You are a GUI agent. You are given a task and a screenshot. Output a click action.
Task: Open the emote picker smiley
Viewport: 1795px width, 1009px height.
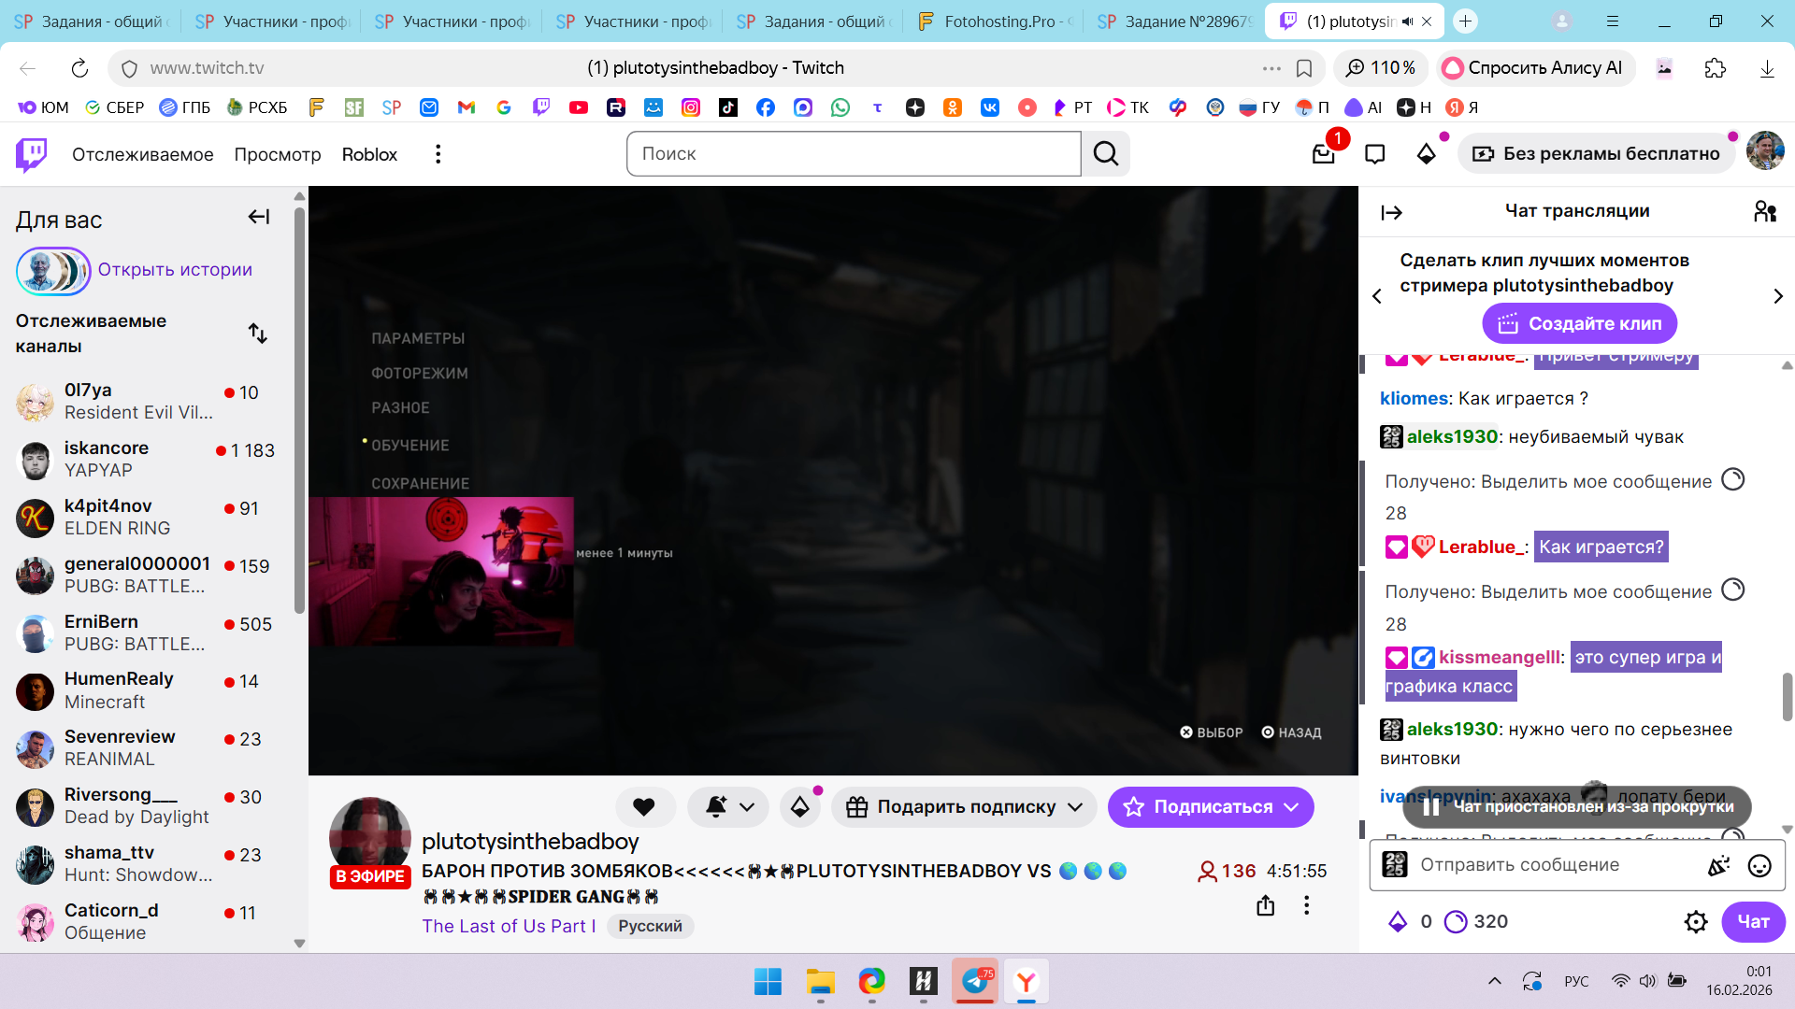coord(1759,866)
